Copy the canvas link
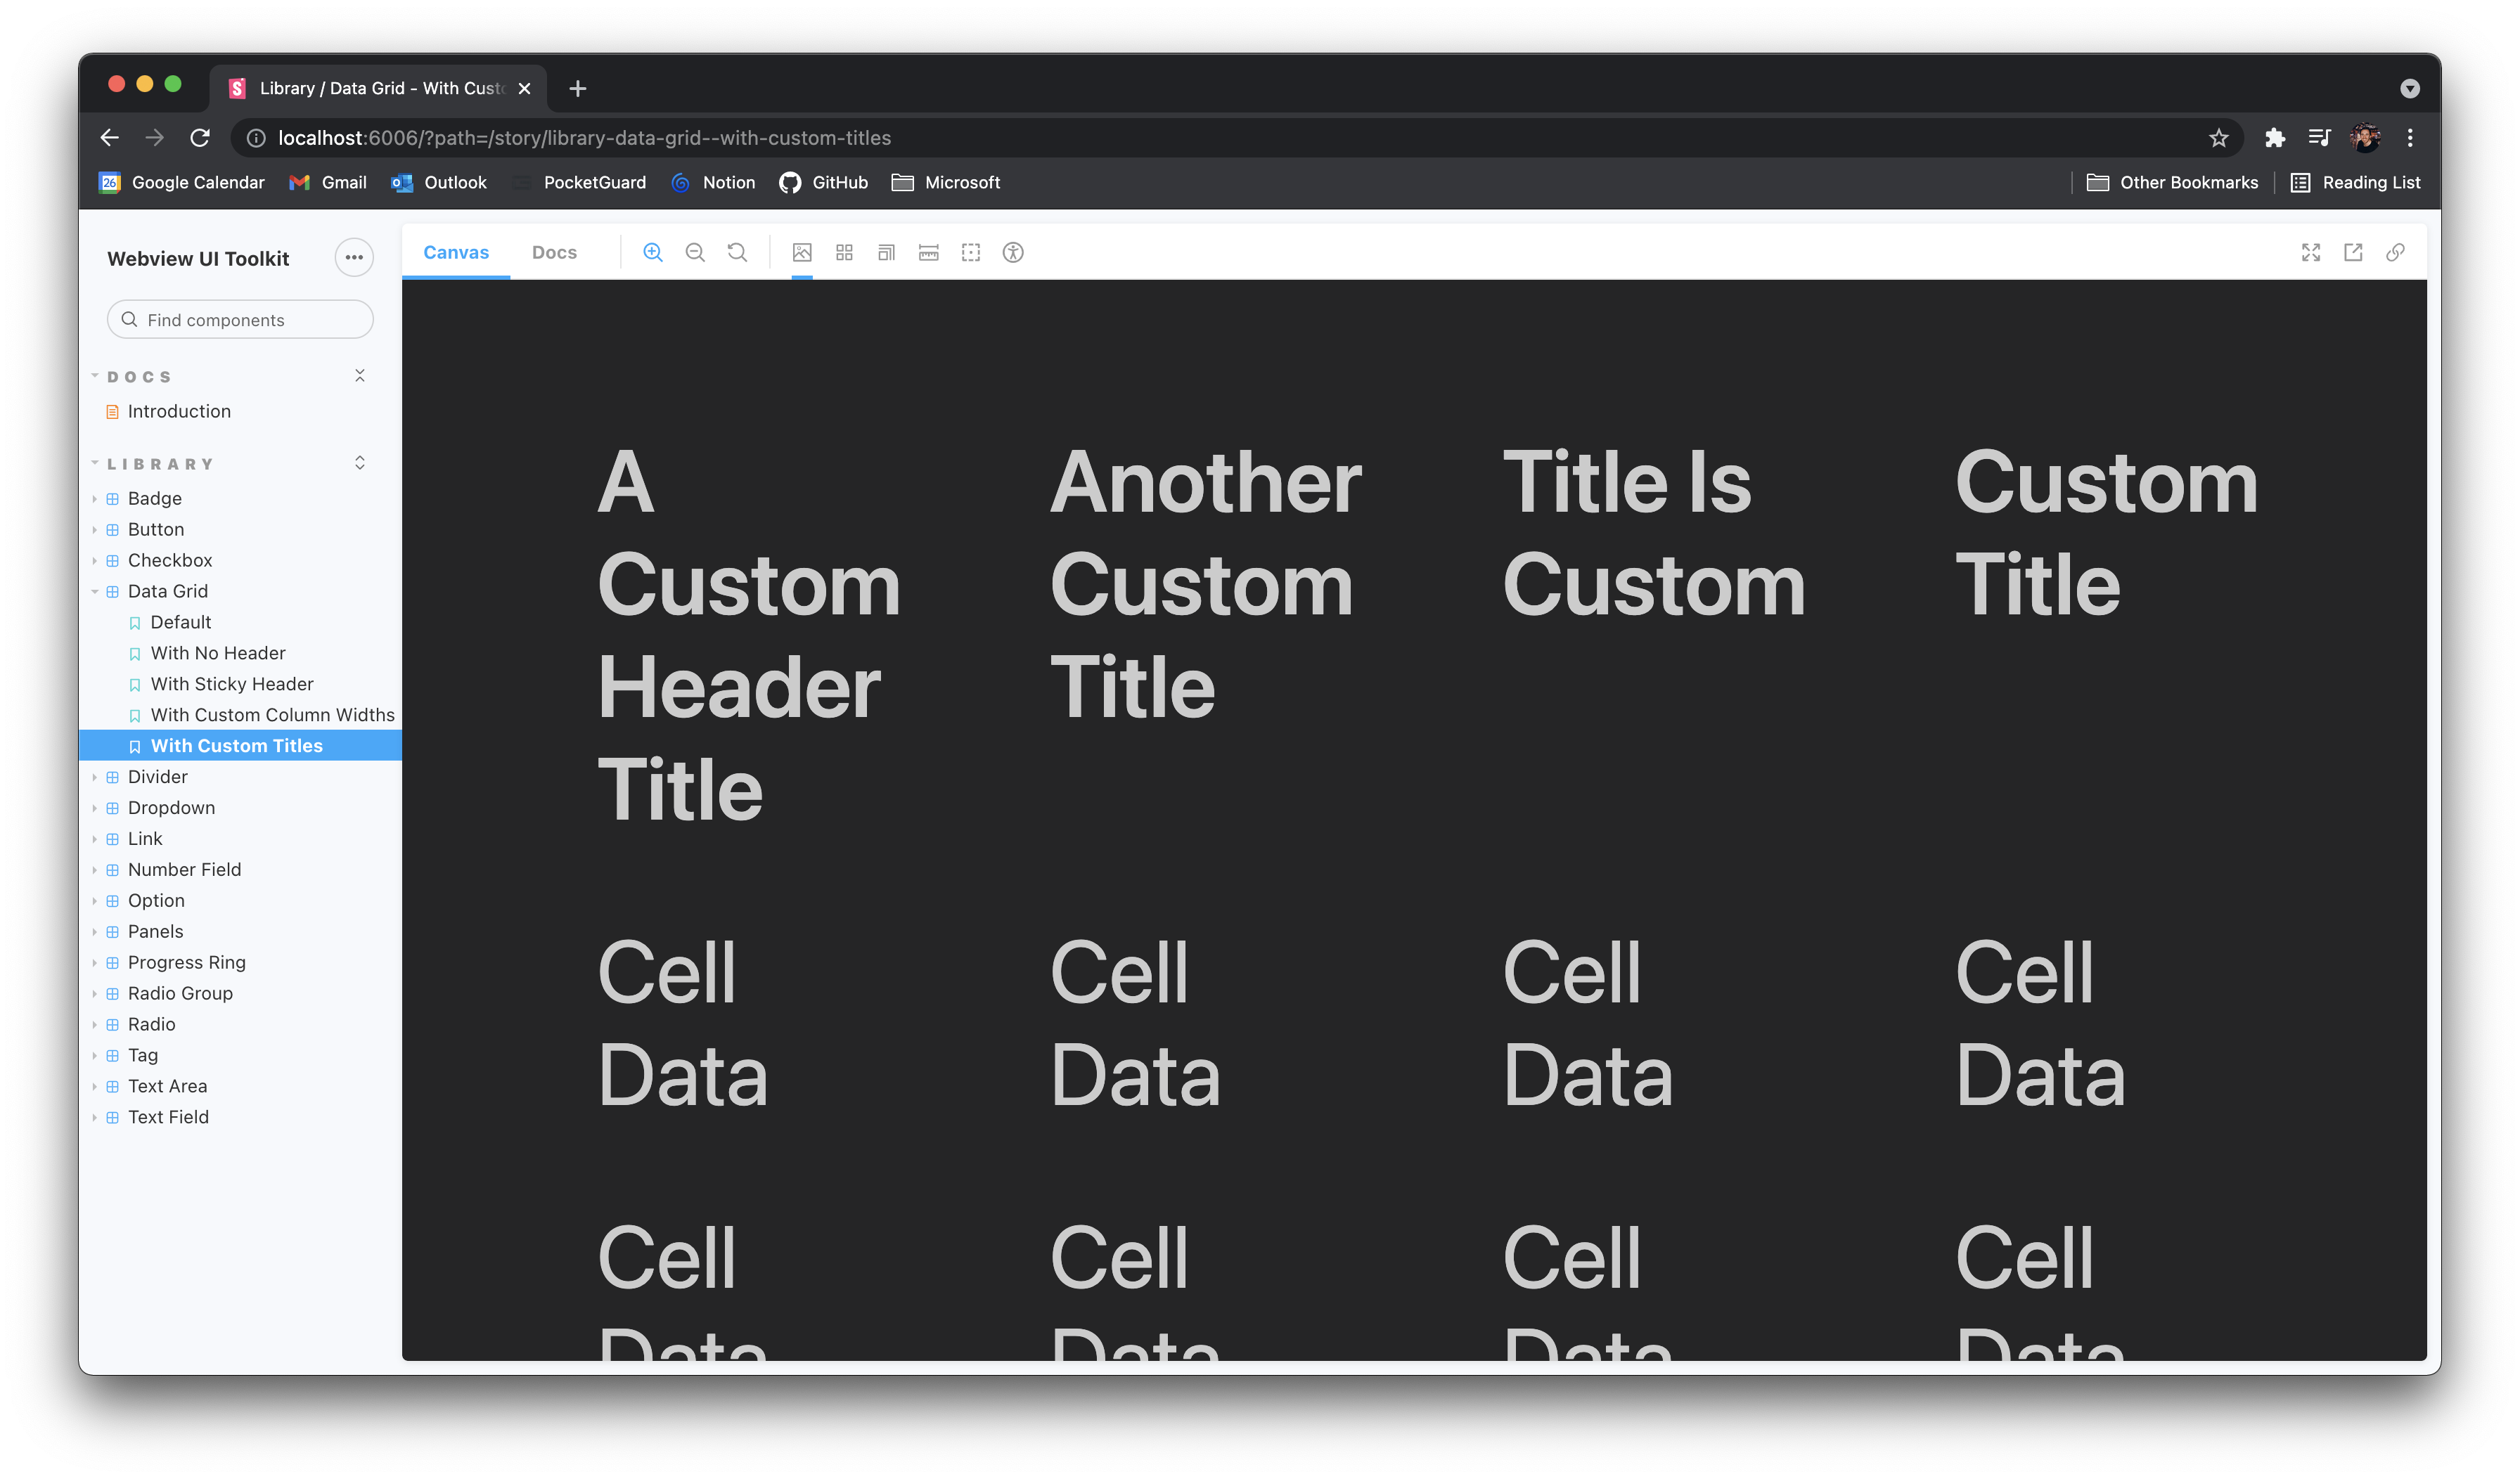 click(x=2395, y=252)
